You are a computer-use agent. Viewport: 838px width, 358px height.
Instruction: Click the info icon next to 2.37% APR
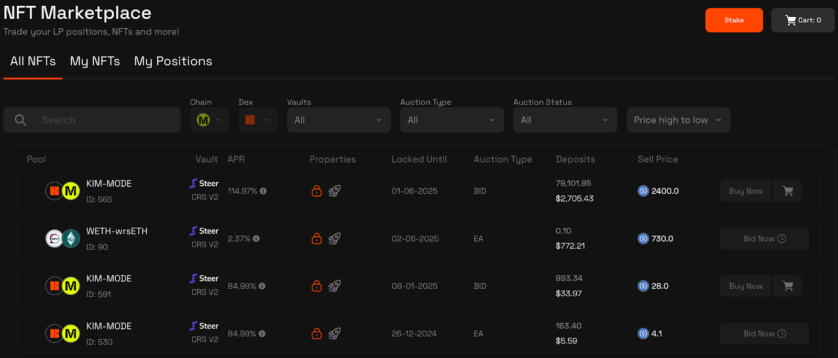[x=256, y=239]
